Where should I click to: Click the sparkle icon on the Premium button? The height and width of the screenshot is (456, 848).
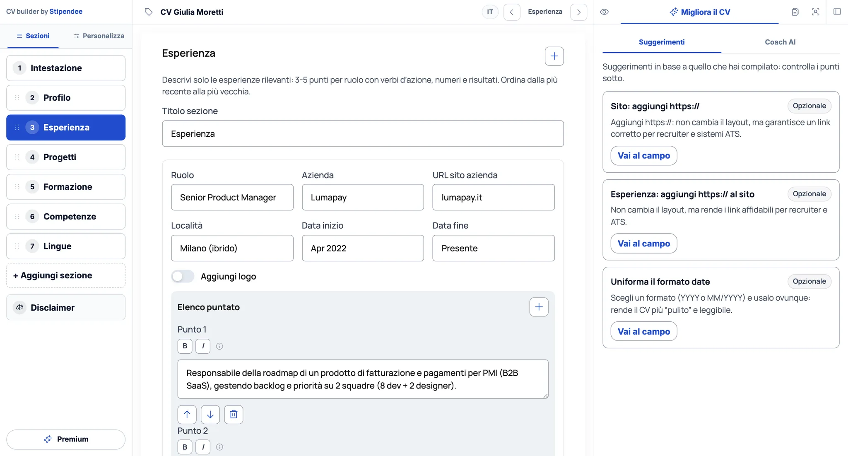coord(48,439)
